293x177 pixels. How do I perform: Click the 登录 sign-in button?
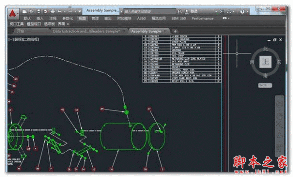point(194,12)
